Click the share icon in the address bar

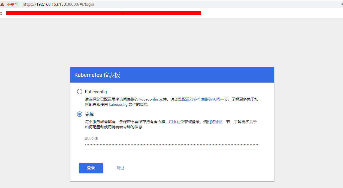pos(341,4)
